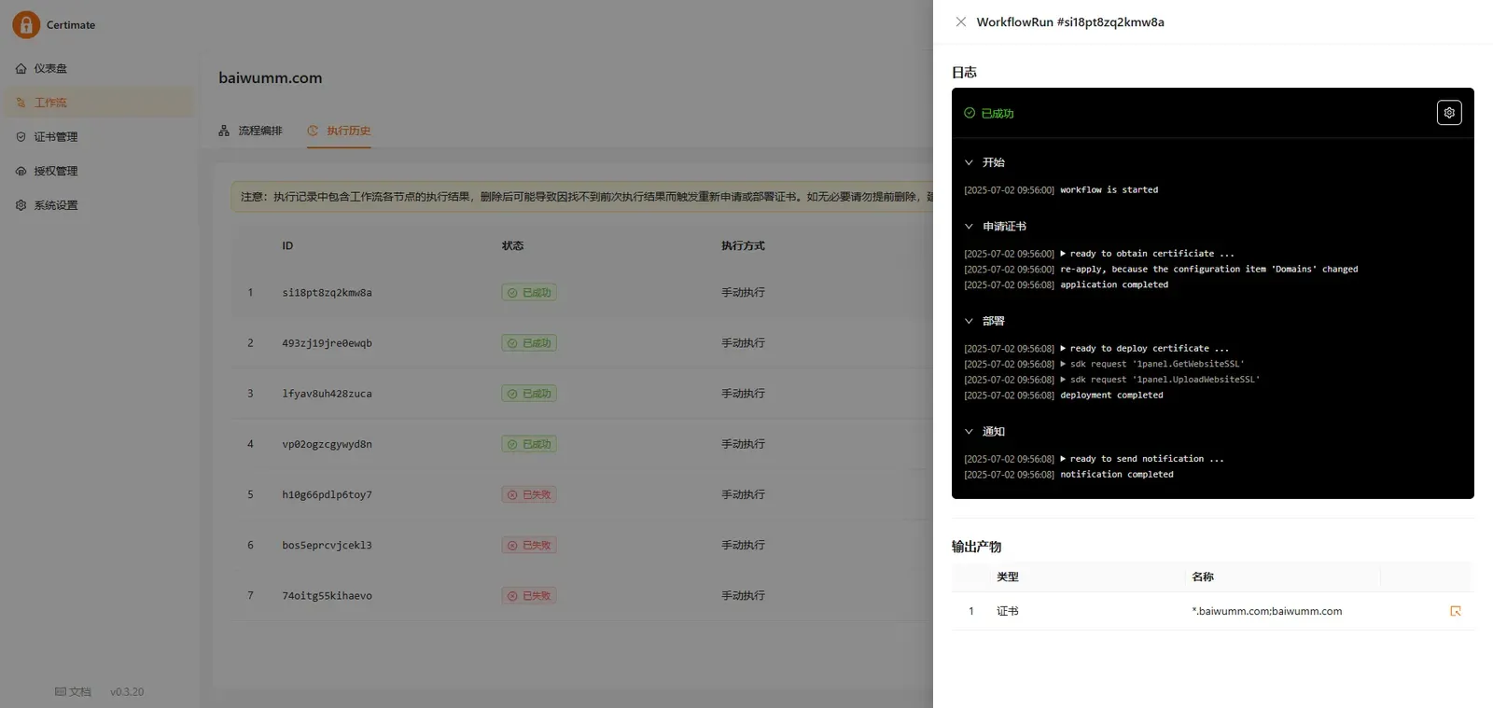Collapse the 开始 log section

984,162
